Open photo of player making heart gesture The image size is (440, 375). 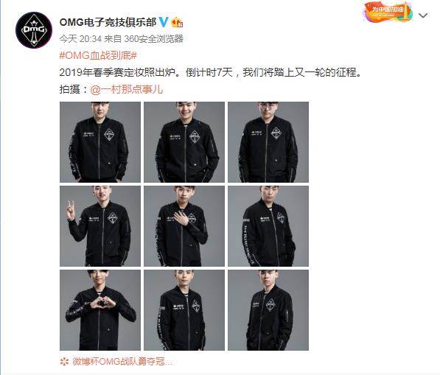pos(100,310)
